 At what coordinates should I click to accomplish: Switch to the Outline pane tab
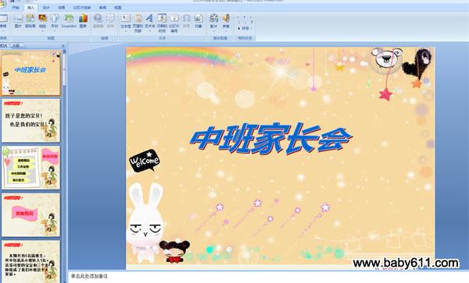(x=16, y=46)
